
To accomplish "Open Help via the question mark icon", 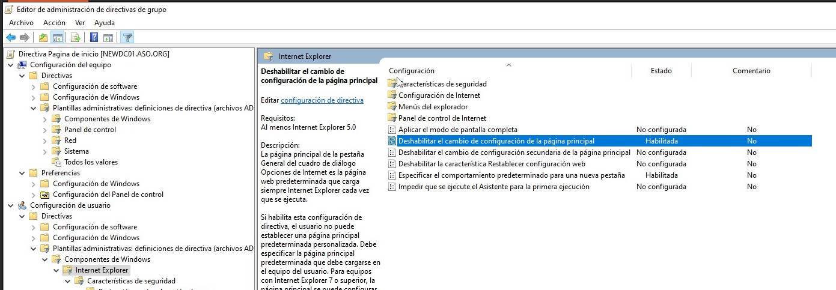I will [94, 38].
